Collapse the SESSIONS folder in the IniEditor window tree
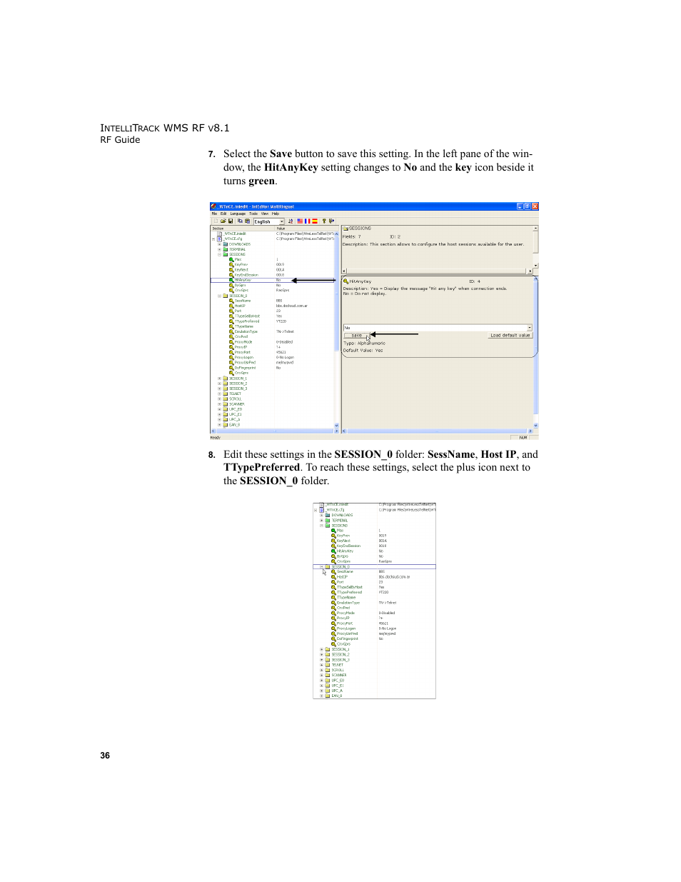 click(220, 254)
